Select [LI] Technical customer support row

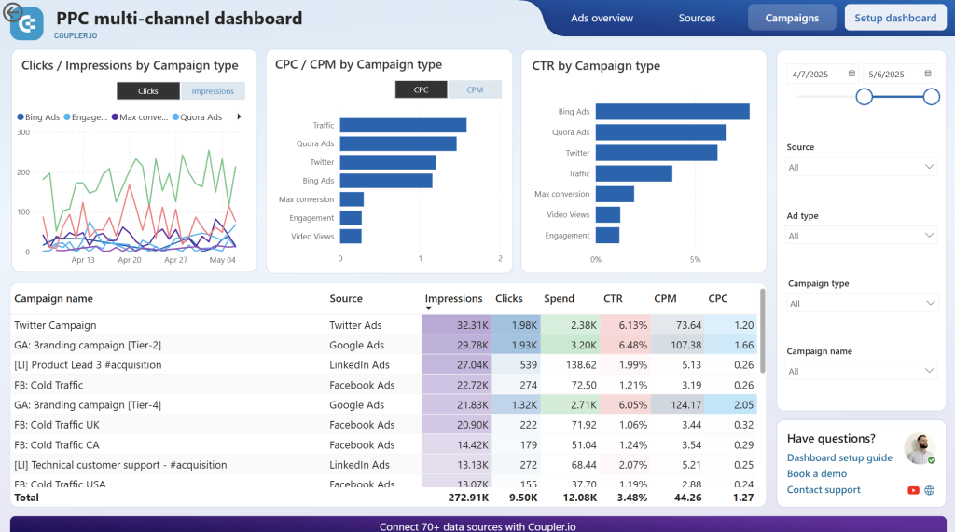coord(385,465)
